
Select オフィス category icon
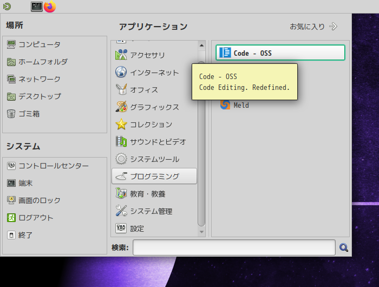tap(121, 89)
